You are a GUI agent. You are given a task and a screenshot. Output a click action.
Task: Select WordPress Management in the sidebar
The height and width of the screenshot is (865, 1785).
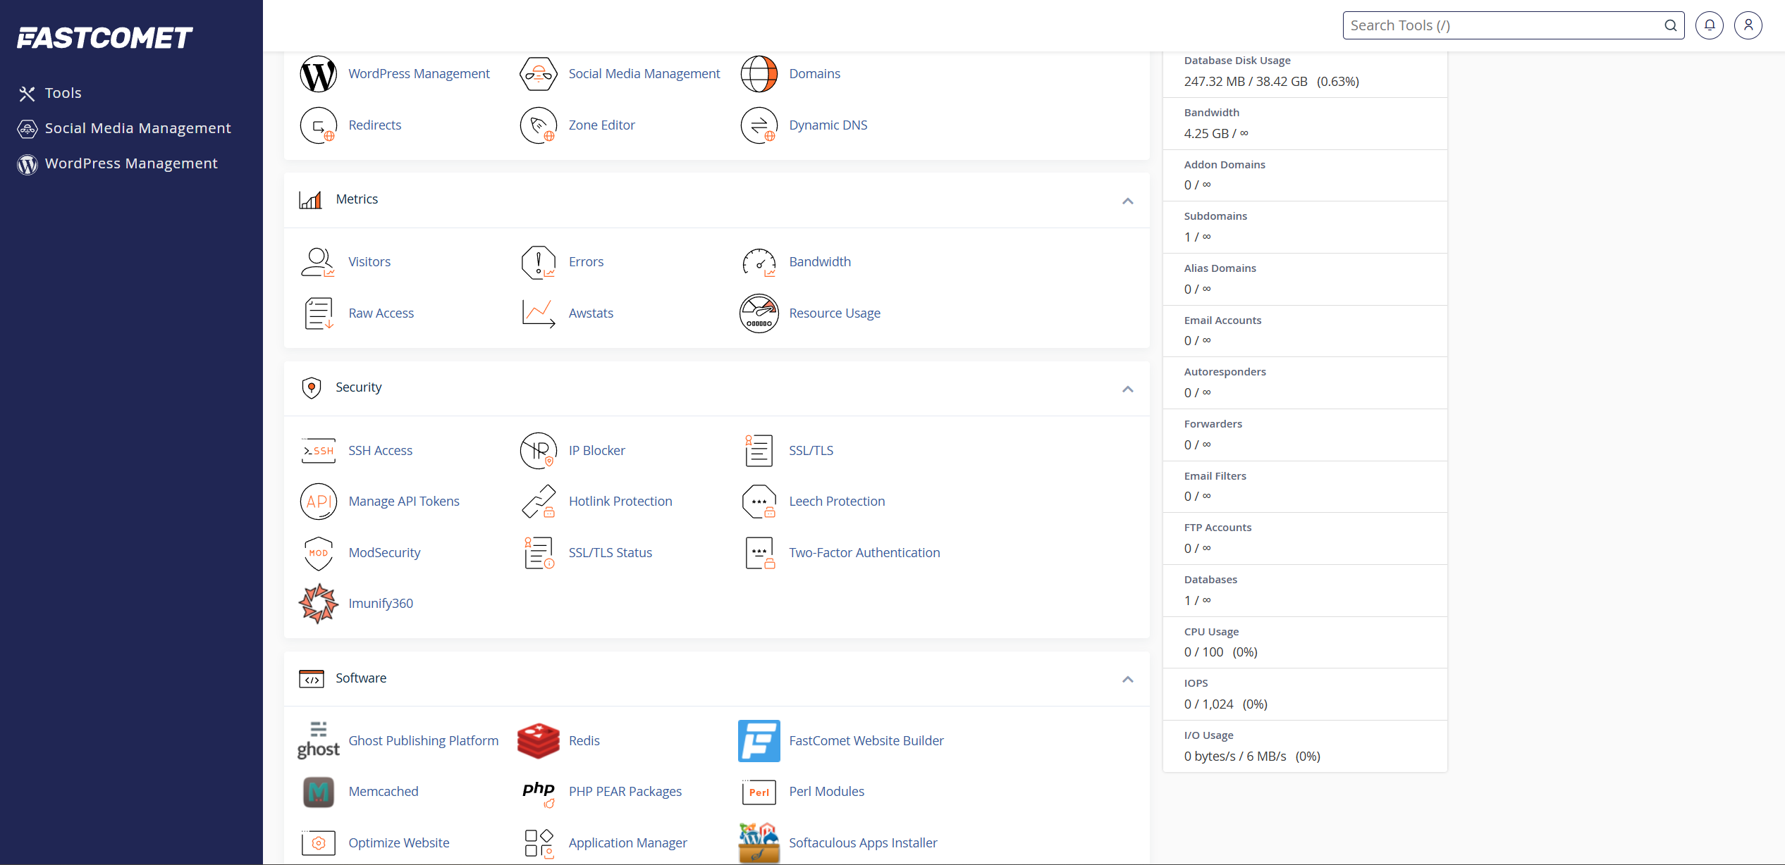pyautogui.click(x=131, y=163)
